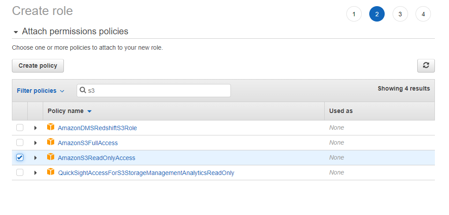
Task: Open the AmazonS3FullAccess policy link
Action: coord(88,143)
